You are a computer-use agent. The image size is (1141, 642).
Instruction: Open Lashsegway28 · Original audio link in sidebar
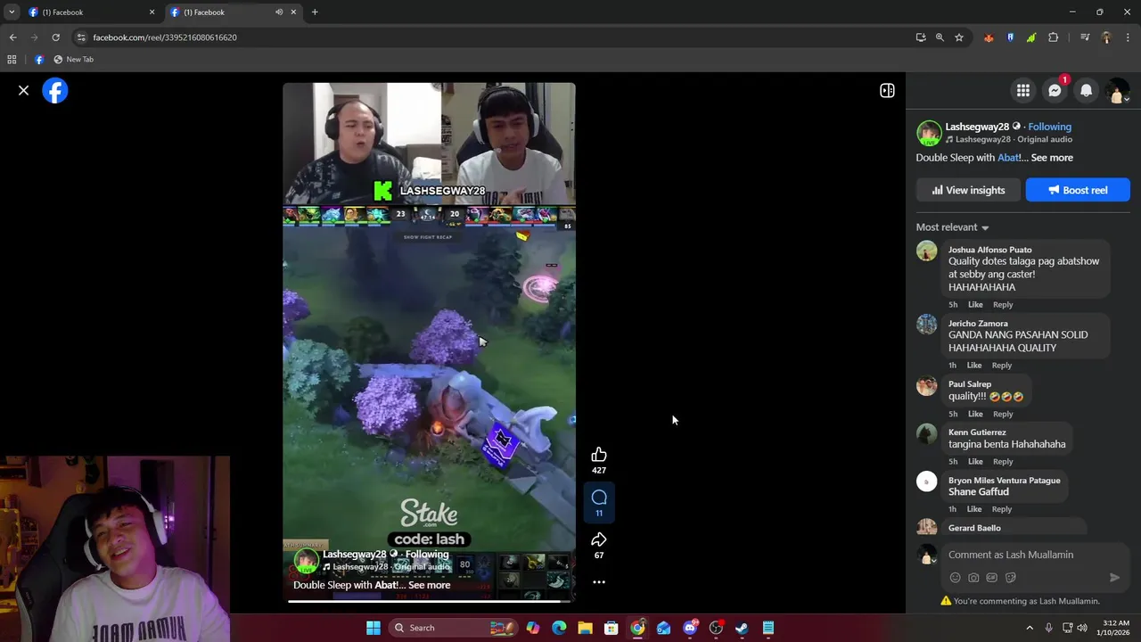coord(1014,140)
